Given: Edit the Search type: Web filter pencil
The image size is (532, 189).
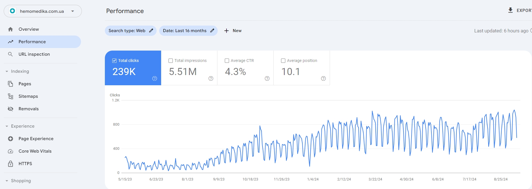Looking at the screenshot, I should pyautogui.click(x=151, y=31).
